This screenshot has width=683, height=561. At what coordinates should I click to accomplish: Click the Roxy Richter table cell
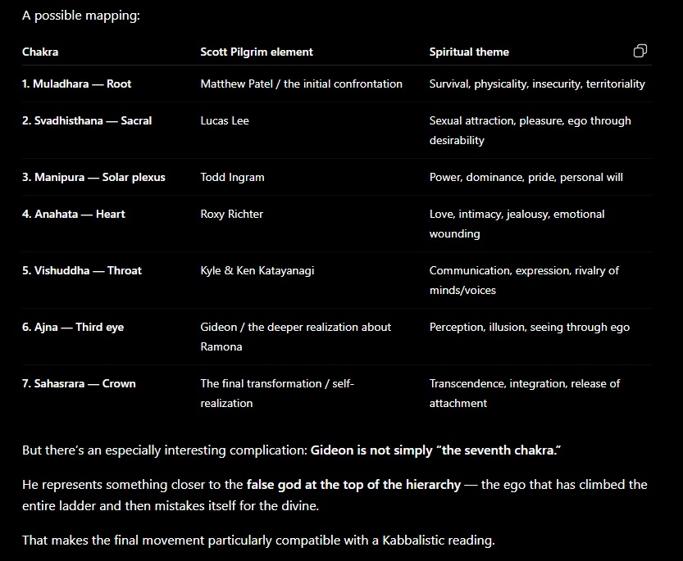232,214
